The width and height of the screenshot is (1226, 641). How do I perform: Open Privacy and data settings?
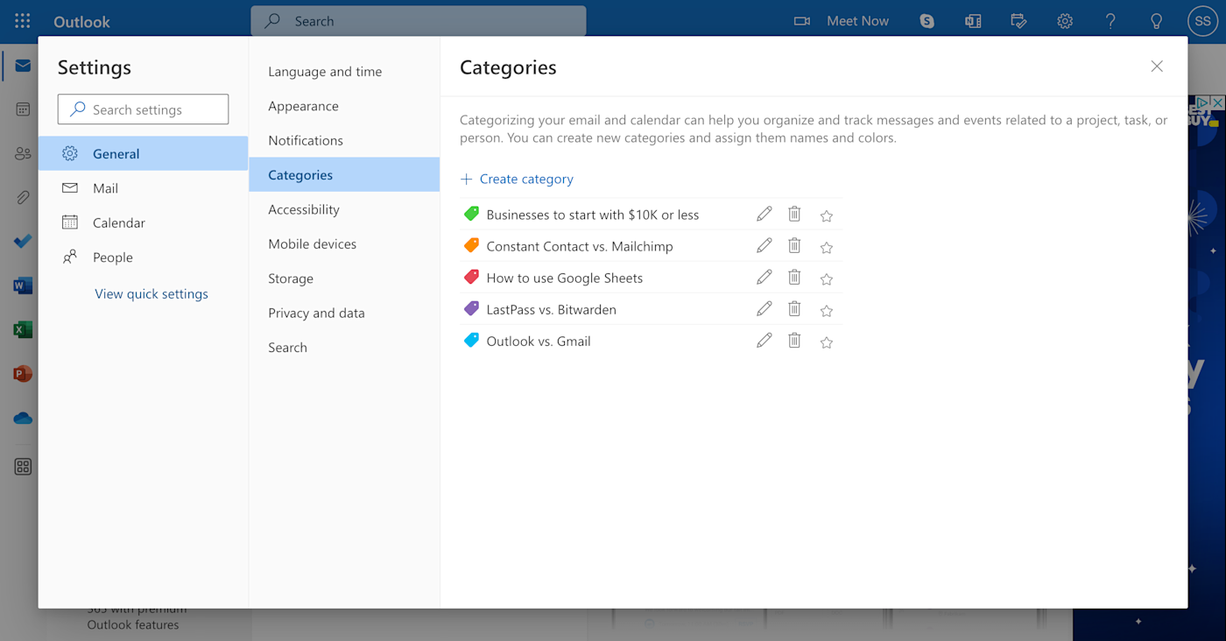344,313
